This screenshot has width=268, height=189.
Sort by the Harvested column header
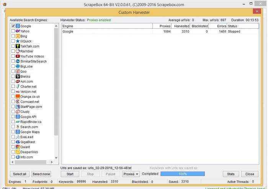[x=180, y=26]
